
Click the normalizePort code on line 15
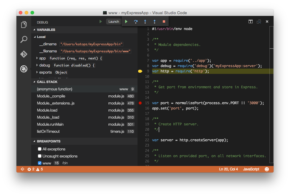pyautogui.click(x=208, y=103)
